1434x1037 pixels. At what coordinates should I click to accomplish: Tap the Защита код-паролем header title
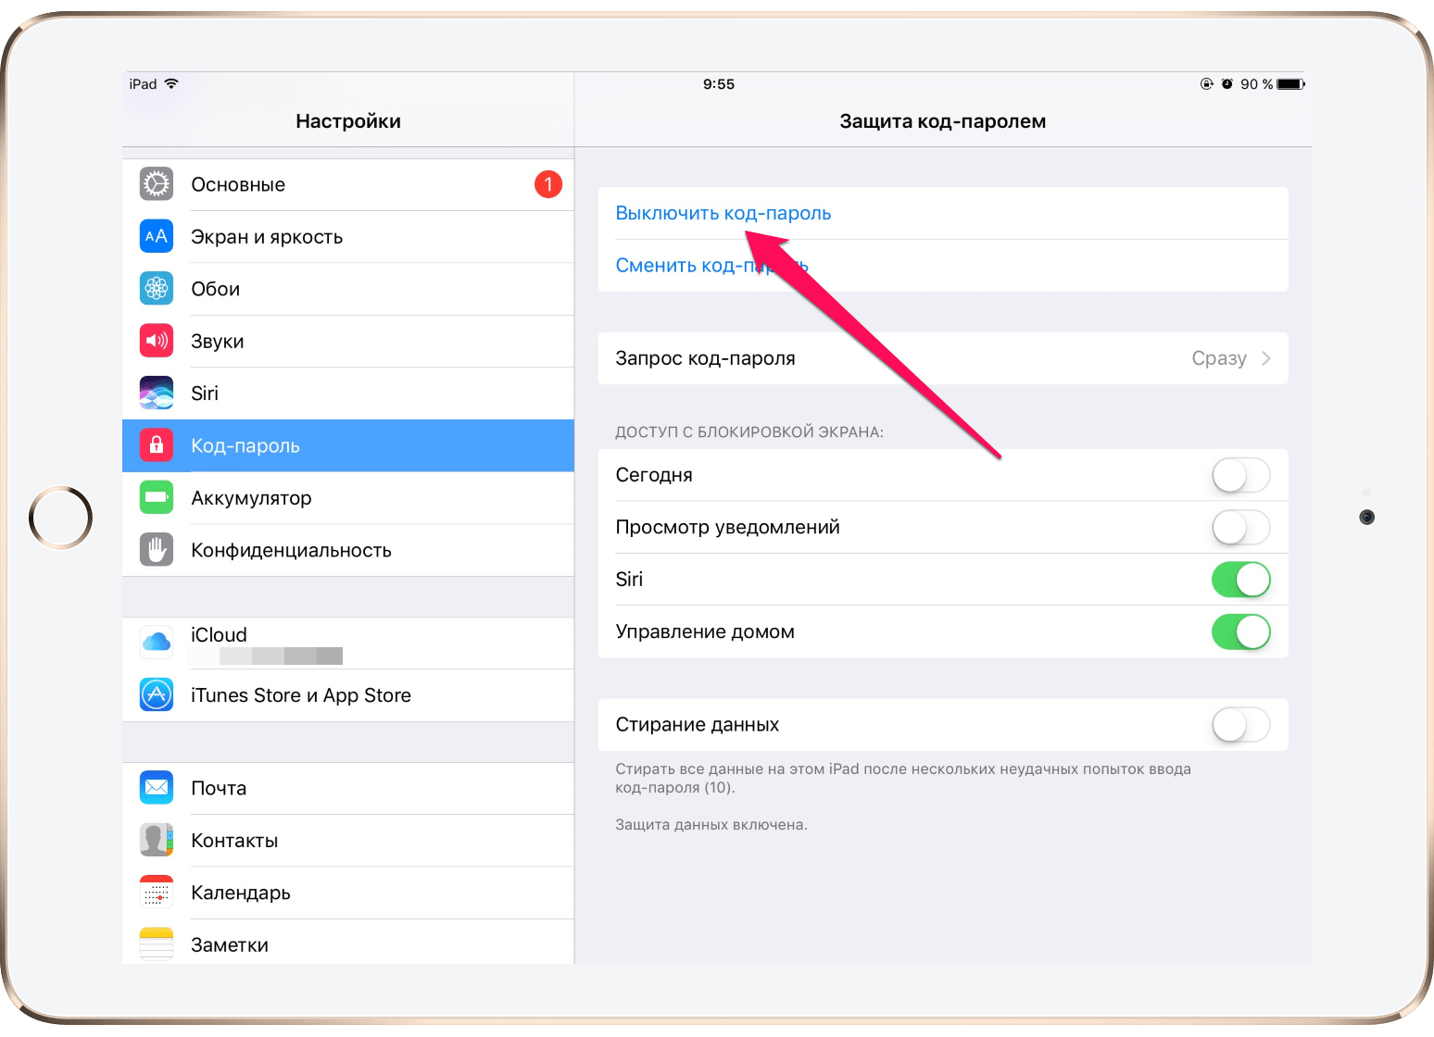coord(943,121)
